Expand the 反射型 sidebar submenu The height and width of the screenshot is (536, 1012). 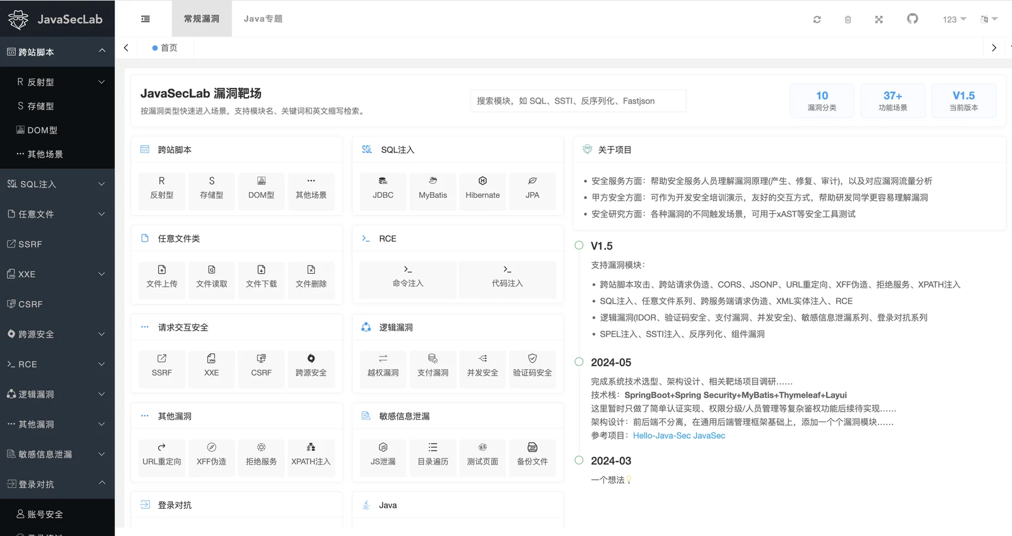tap(58, 82)
